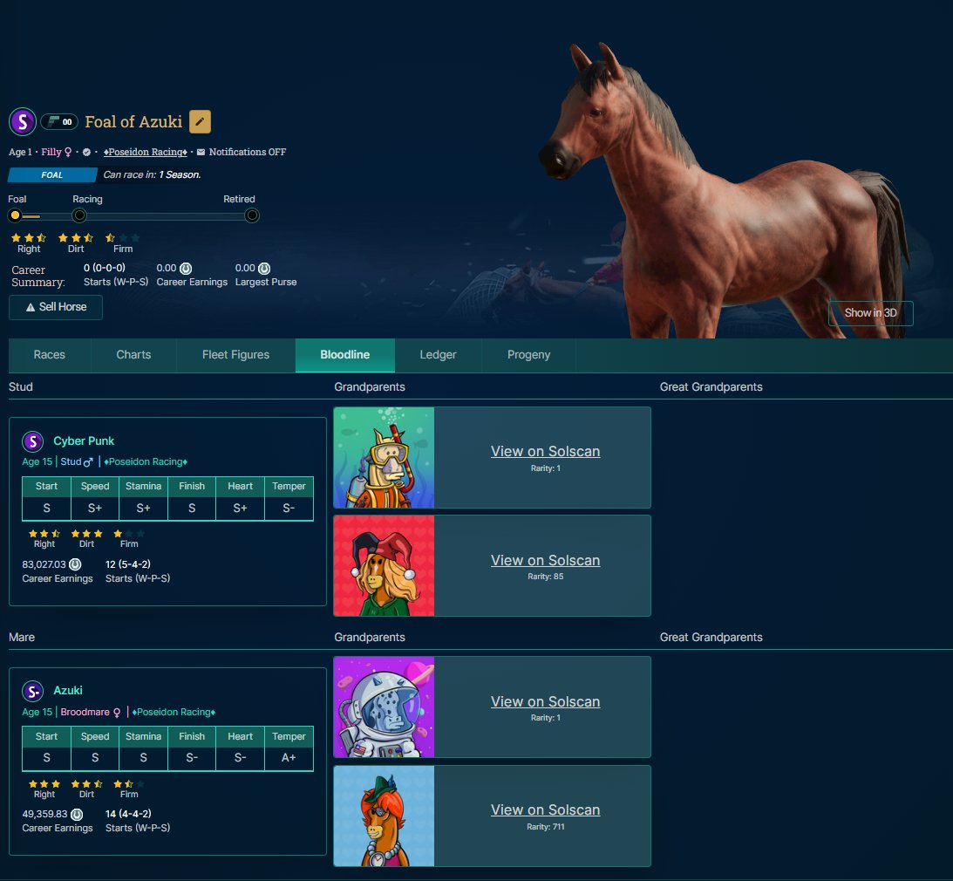Click Cyber Punk's circular S avatar icon
This screenshot has width=953, height=881.
coord(33,440)
